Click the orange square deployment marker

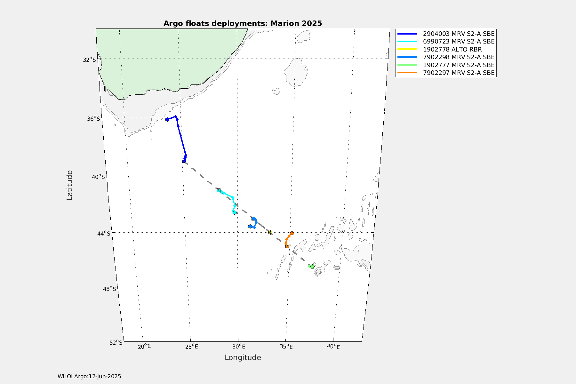click(287, 246)
